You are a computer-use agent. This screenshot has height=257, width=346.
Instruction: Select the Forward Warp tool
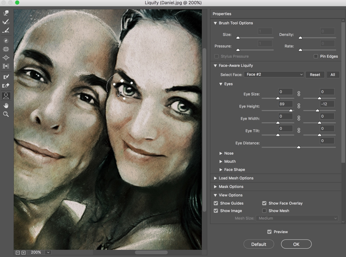tap(6, 13)
